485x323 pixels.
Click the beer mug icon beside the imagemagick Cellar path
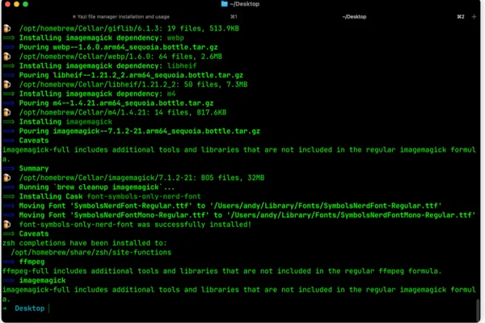coord(6,178)
